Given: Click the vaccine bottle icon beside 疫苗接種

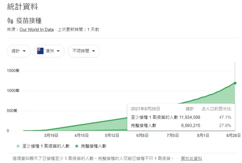Looking at the screenshot, I should point(10,21).
